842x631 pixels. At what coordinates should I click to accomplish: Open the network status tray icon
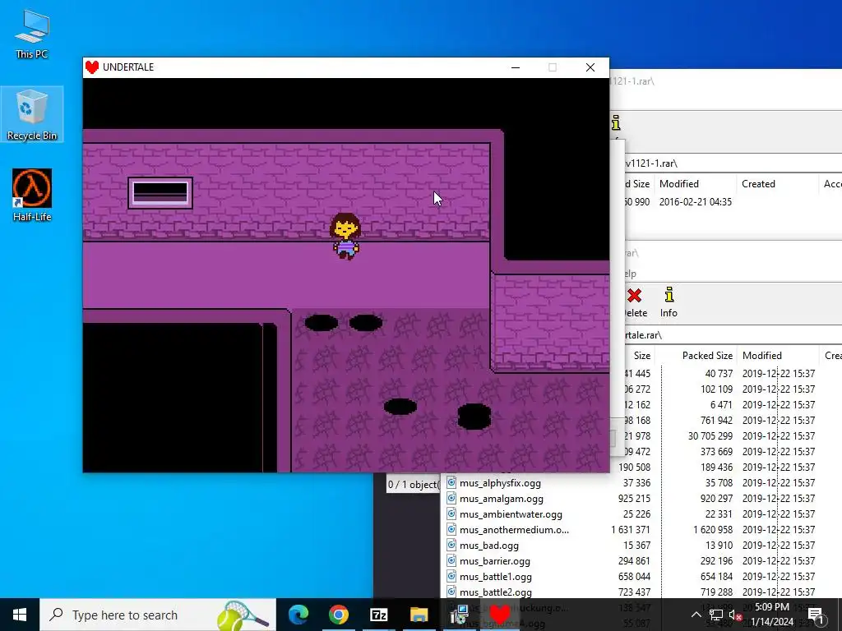point(716,615)
